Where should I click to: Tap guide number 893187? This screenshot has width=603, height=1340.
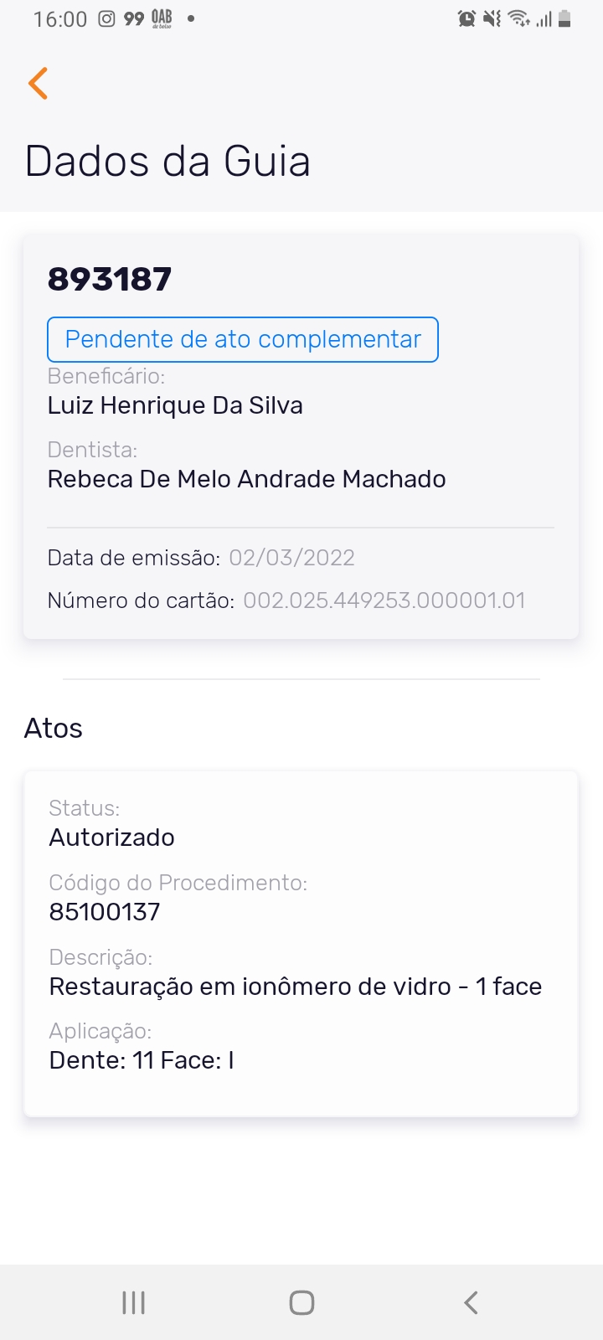click(110, 279)
